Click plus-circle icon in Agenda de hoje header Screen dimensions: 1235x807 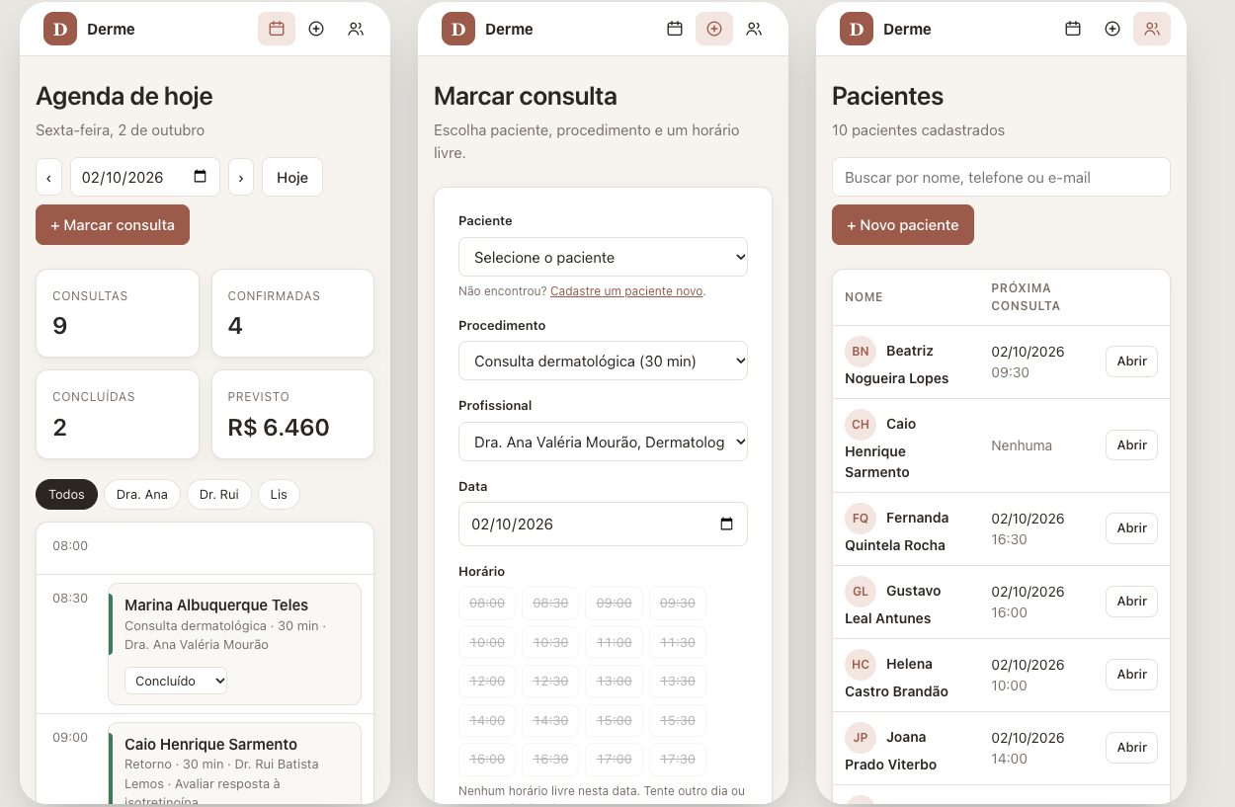[x=316, y=29]
